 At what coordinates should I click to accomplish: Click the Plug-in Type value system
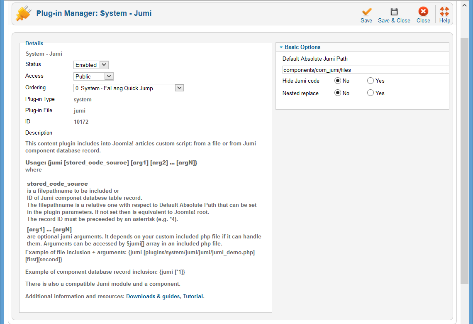click(83, 100)
